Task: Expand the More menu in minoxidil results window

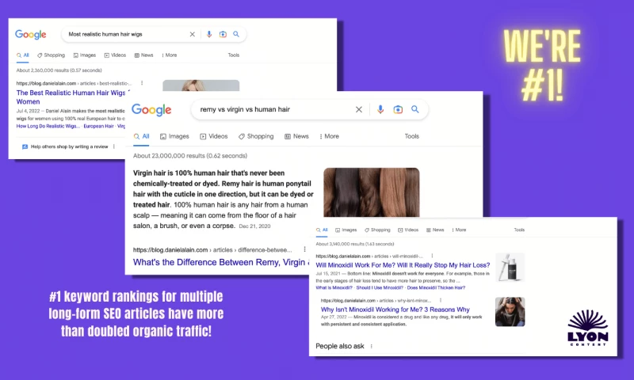Action: tap(459, 230)
